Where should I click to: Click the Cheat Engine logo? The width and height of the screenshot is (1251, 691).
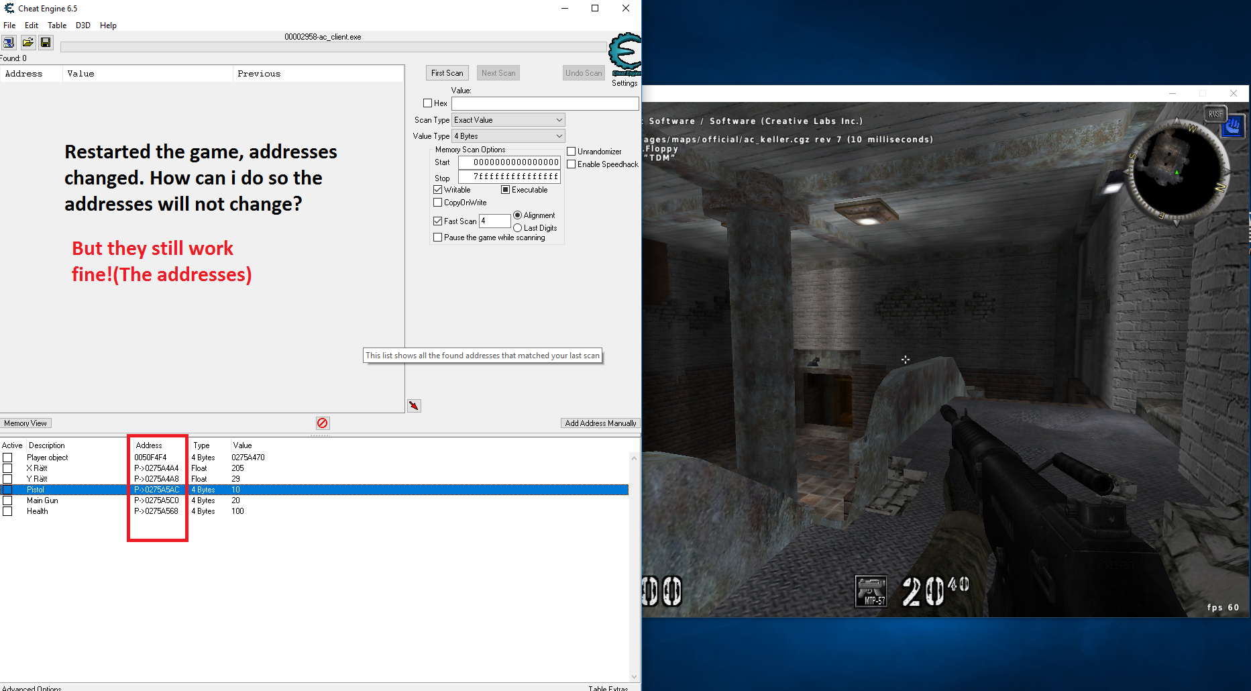pyautogui.click(x=624, y=53)
